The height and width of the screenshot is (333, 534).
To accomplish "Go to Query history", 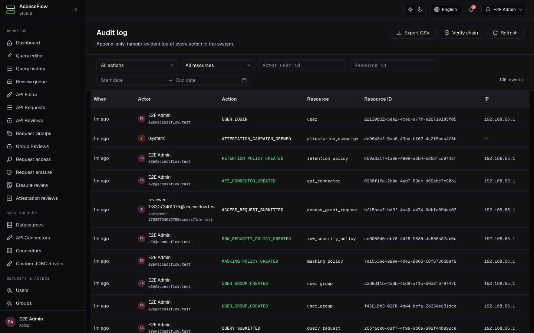I will coord(43,69).
